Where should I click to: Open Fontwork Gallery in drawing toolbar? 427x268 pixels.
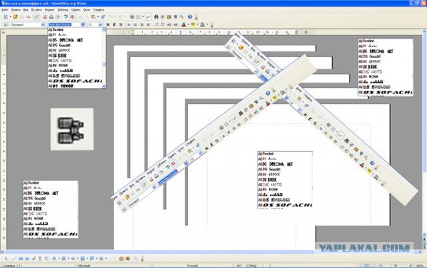121,258
